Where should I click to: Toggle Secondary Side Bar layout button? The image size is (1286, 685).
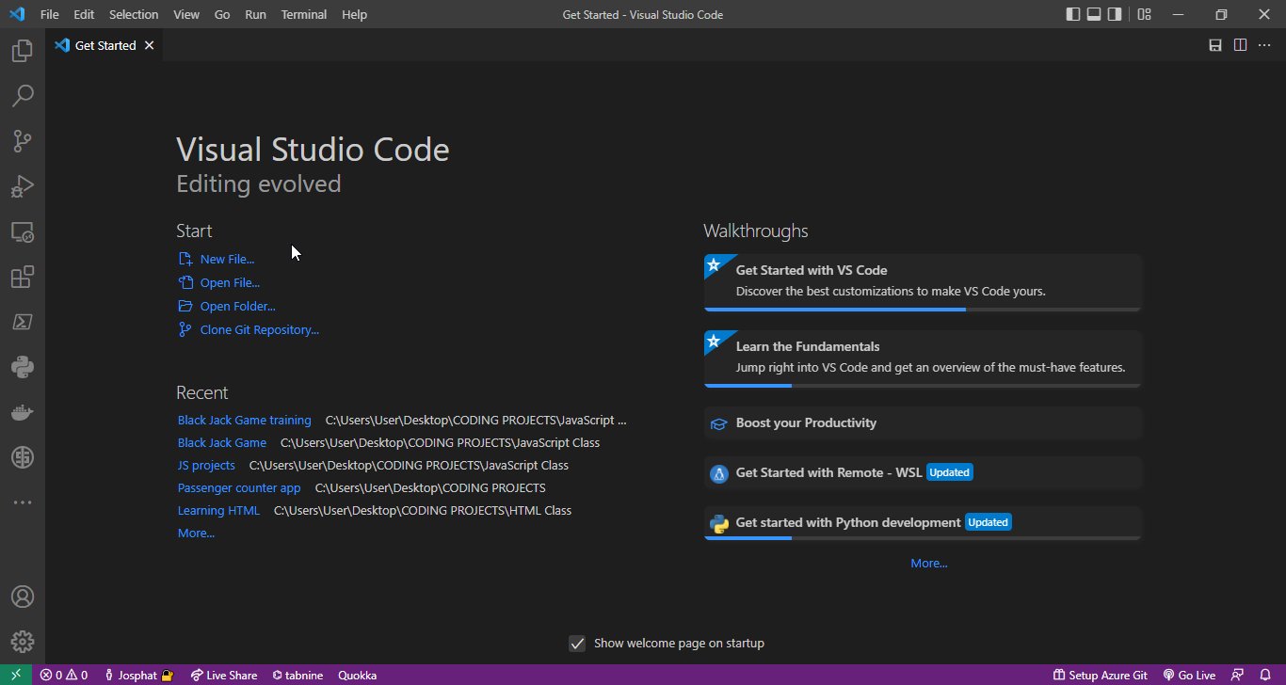click(x=1115, y=14)
